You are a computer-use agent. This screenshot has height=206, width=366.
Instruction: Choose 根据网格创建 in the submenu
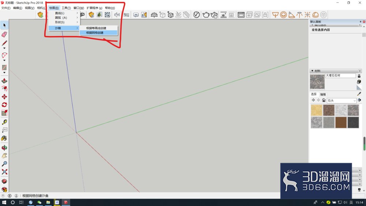coord(98,33)
